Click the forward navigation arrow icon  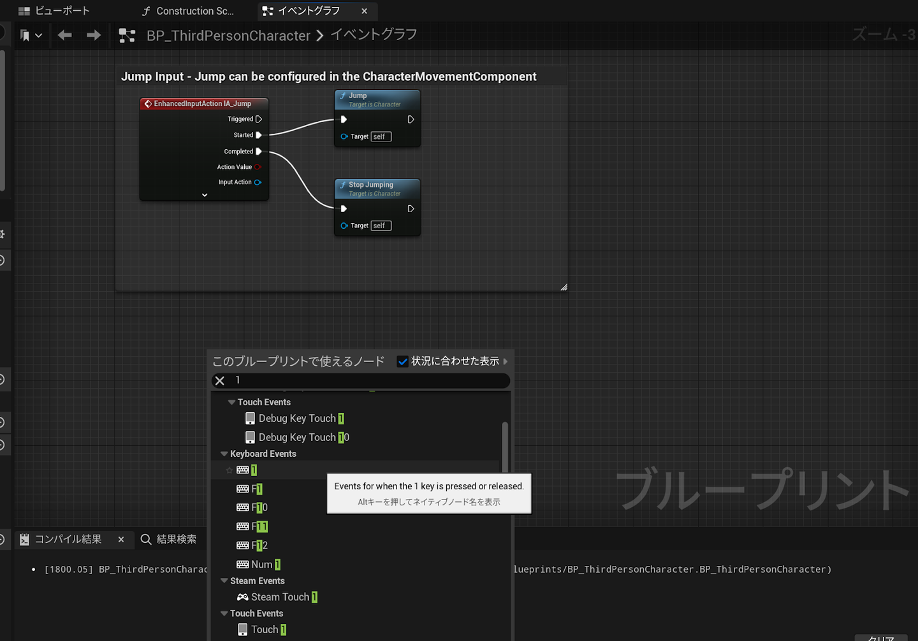tap(94, 36)
